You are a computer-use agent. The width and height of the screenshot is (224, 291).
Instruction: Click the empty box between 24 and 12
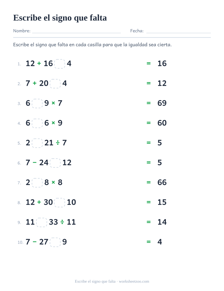[x=55, y=163]
